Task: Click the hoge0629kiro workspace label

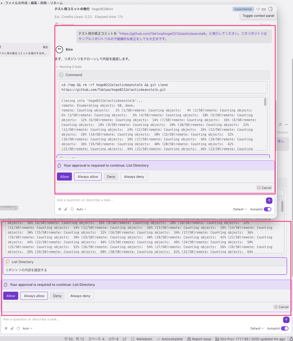Action: (x=102, y=9)
